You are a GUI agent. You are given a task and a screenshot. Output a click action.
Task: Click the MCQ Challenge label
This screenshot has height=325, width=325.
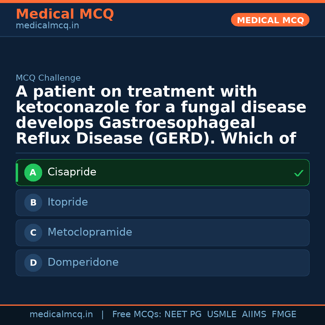click(x=48, y=78)
